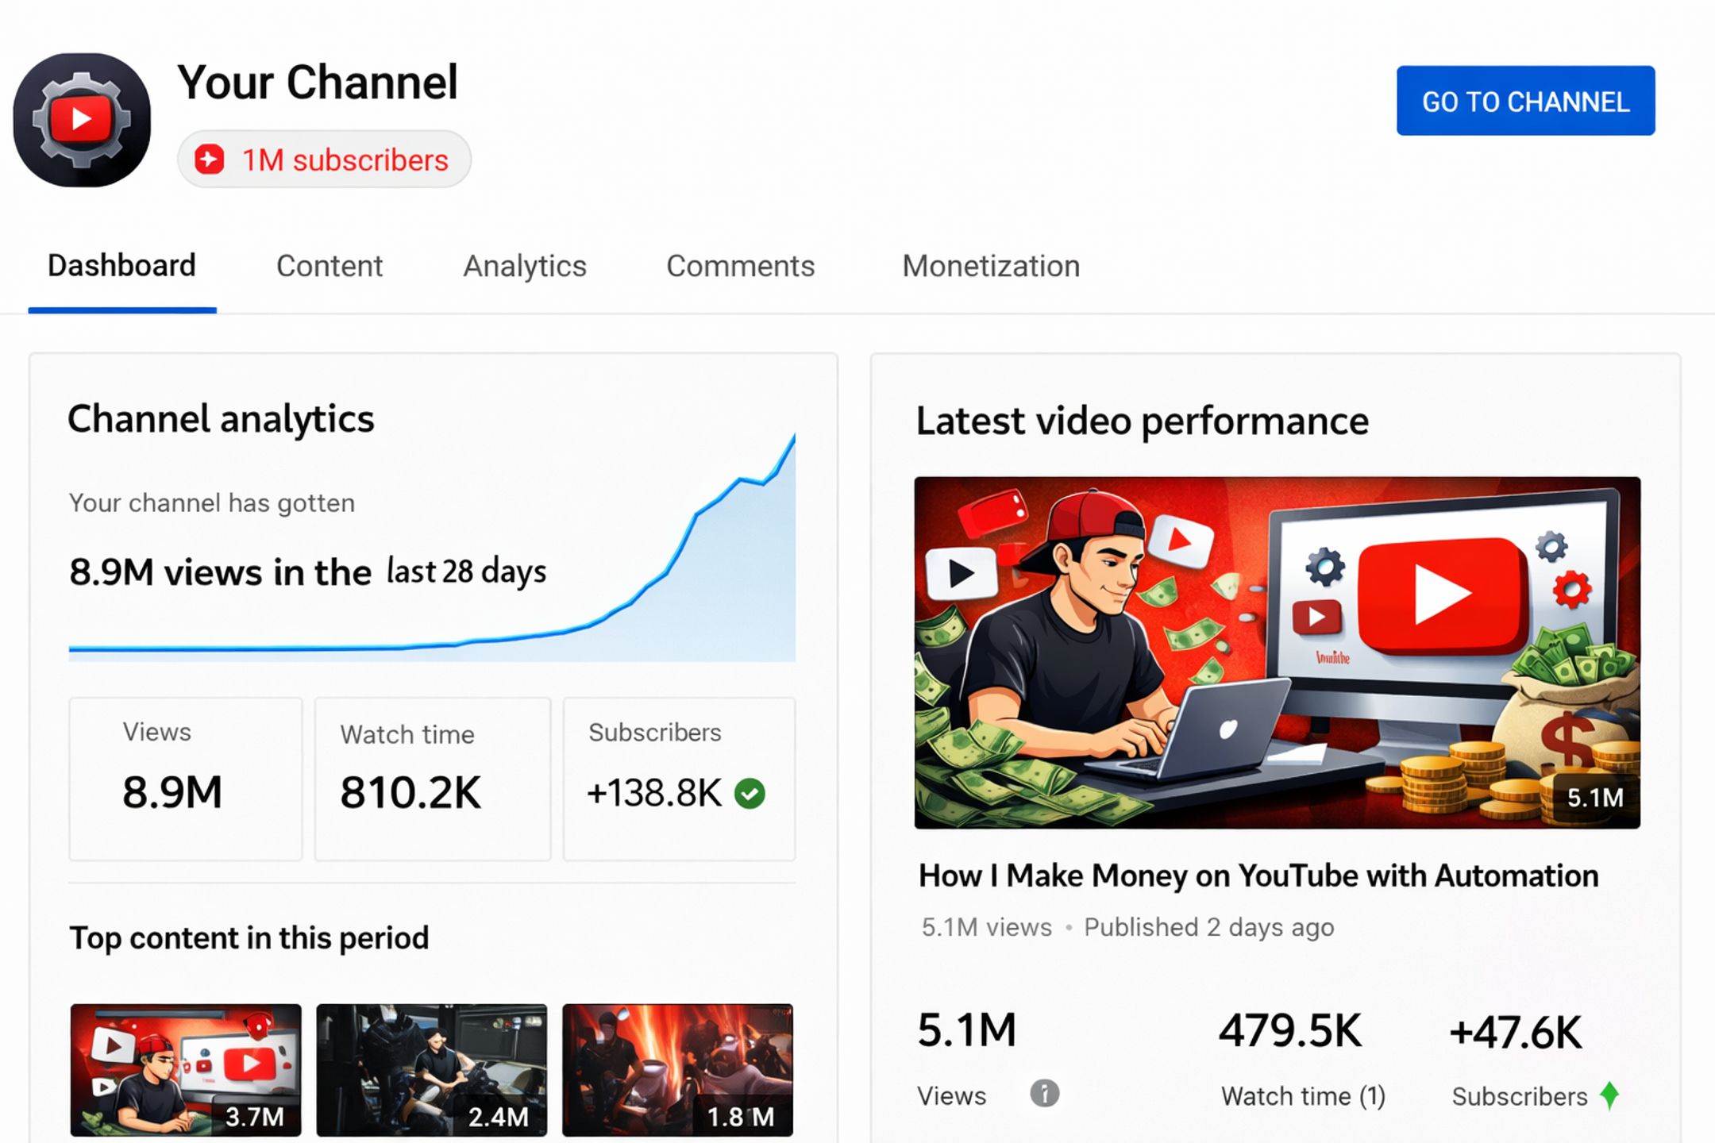The image size is (1715, 1143).
Task: Click the 'Latest video performance' heading
Action: click(1143, 421)
